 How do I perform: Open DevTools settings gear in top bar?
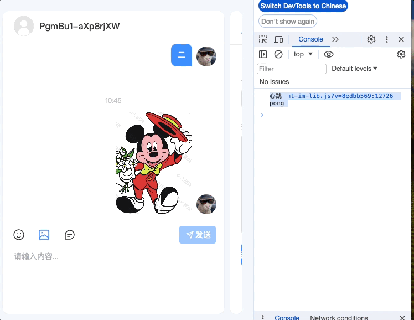tap(371, 39)
